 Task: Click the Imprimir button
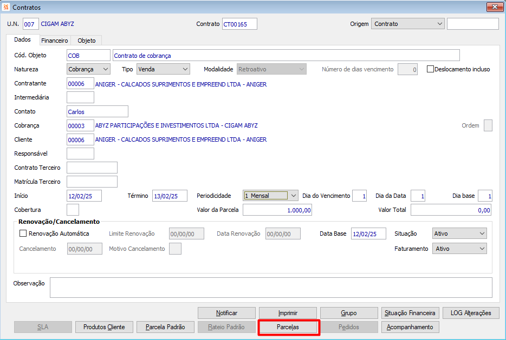coord(288,313)
